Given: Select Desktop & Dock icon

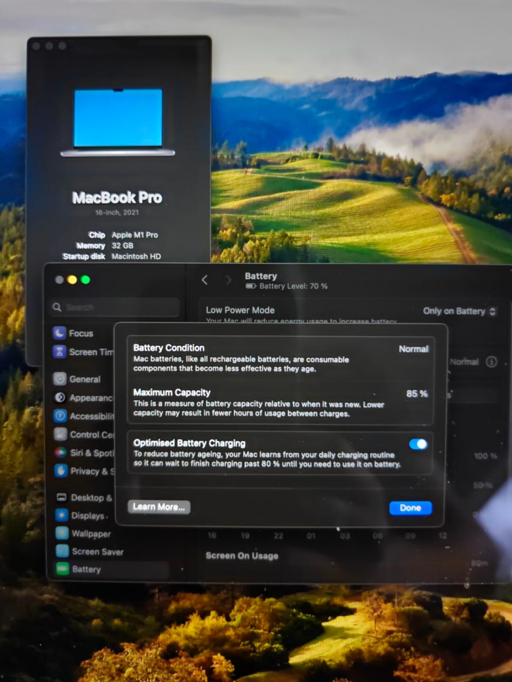Looking at the screenshot, I should (61, 497).
